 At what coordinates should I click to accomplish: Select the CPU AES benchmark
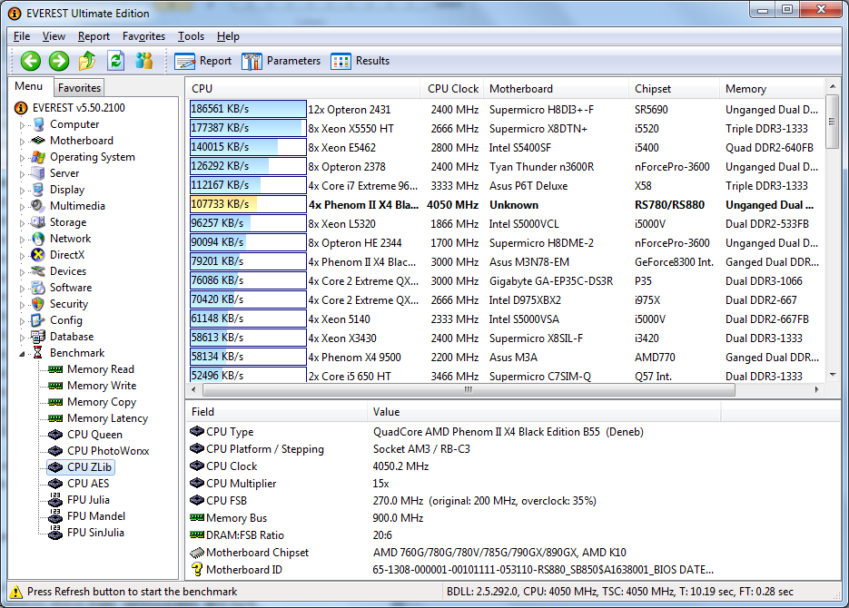[88, 484]
